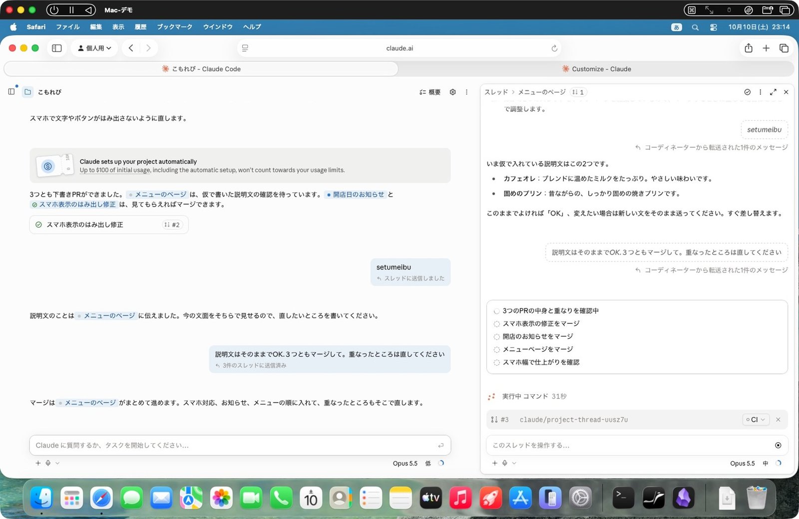Expand voice options chevron in thread panel
This screenshot has height=519, width=799.
point(514,463)
